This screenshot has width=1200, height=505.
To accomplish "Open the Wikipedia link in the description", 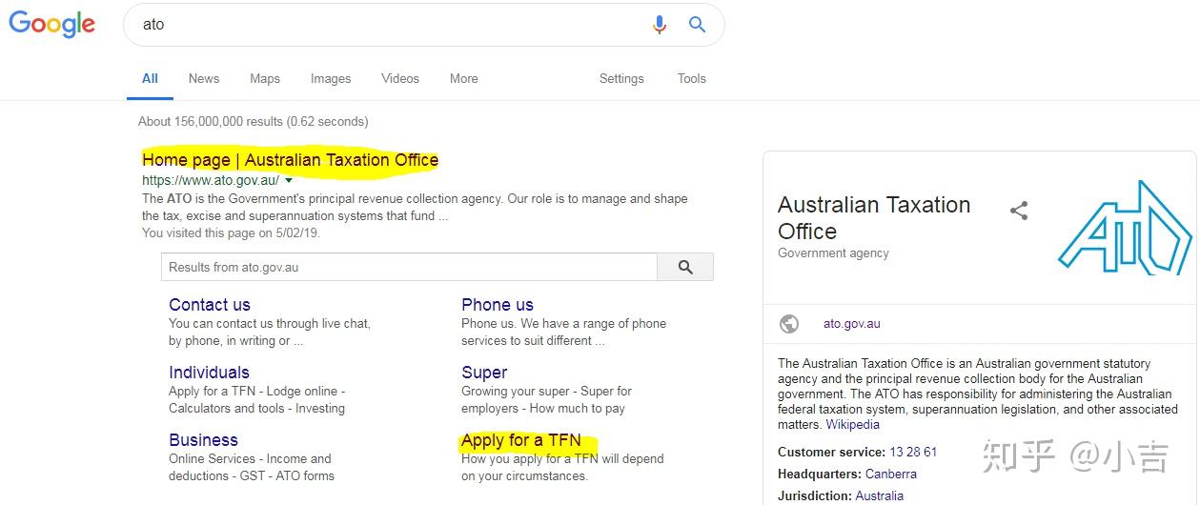I will tap(853, 425).
